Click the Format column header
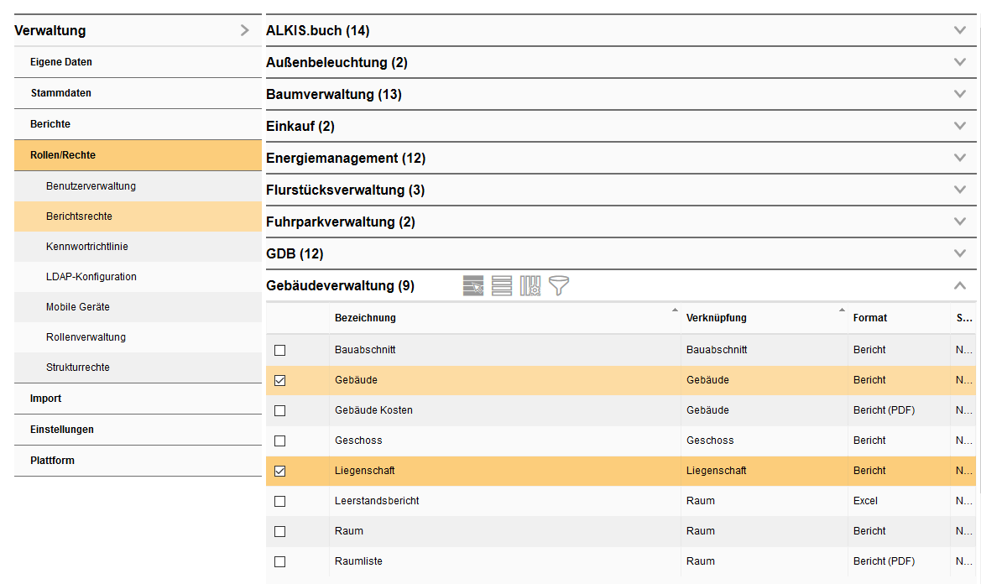Viewport: 981px width, 584px height. (870, 318)
